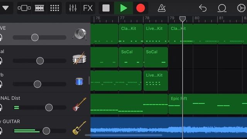Stop playback with the square button
Screen dimensions: 247x139
(106, 8)
